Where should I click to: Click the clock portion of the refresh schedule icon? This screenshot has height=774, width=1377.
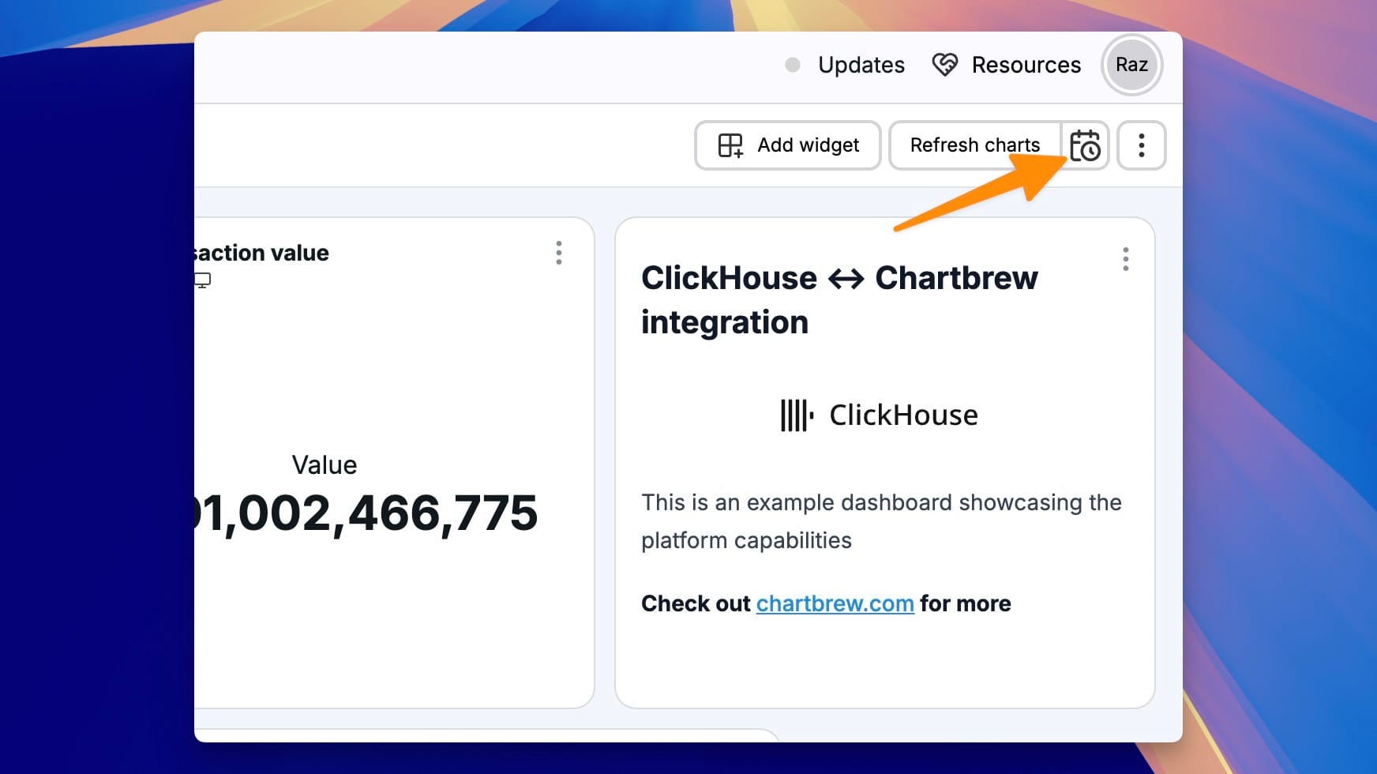[1092, 152]
